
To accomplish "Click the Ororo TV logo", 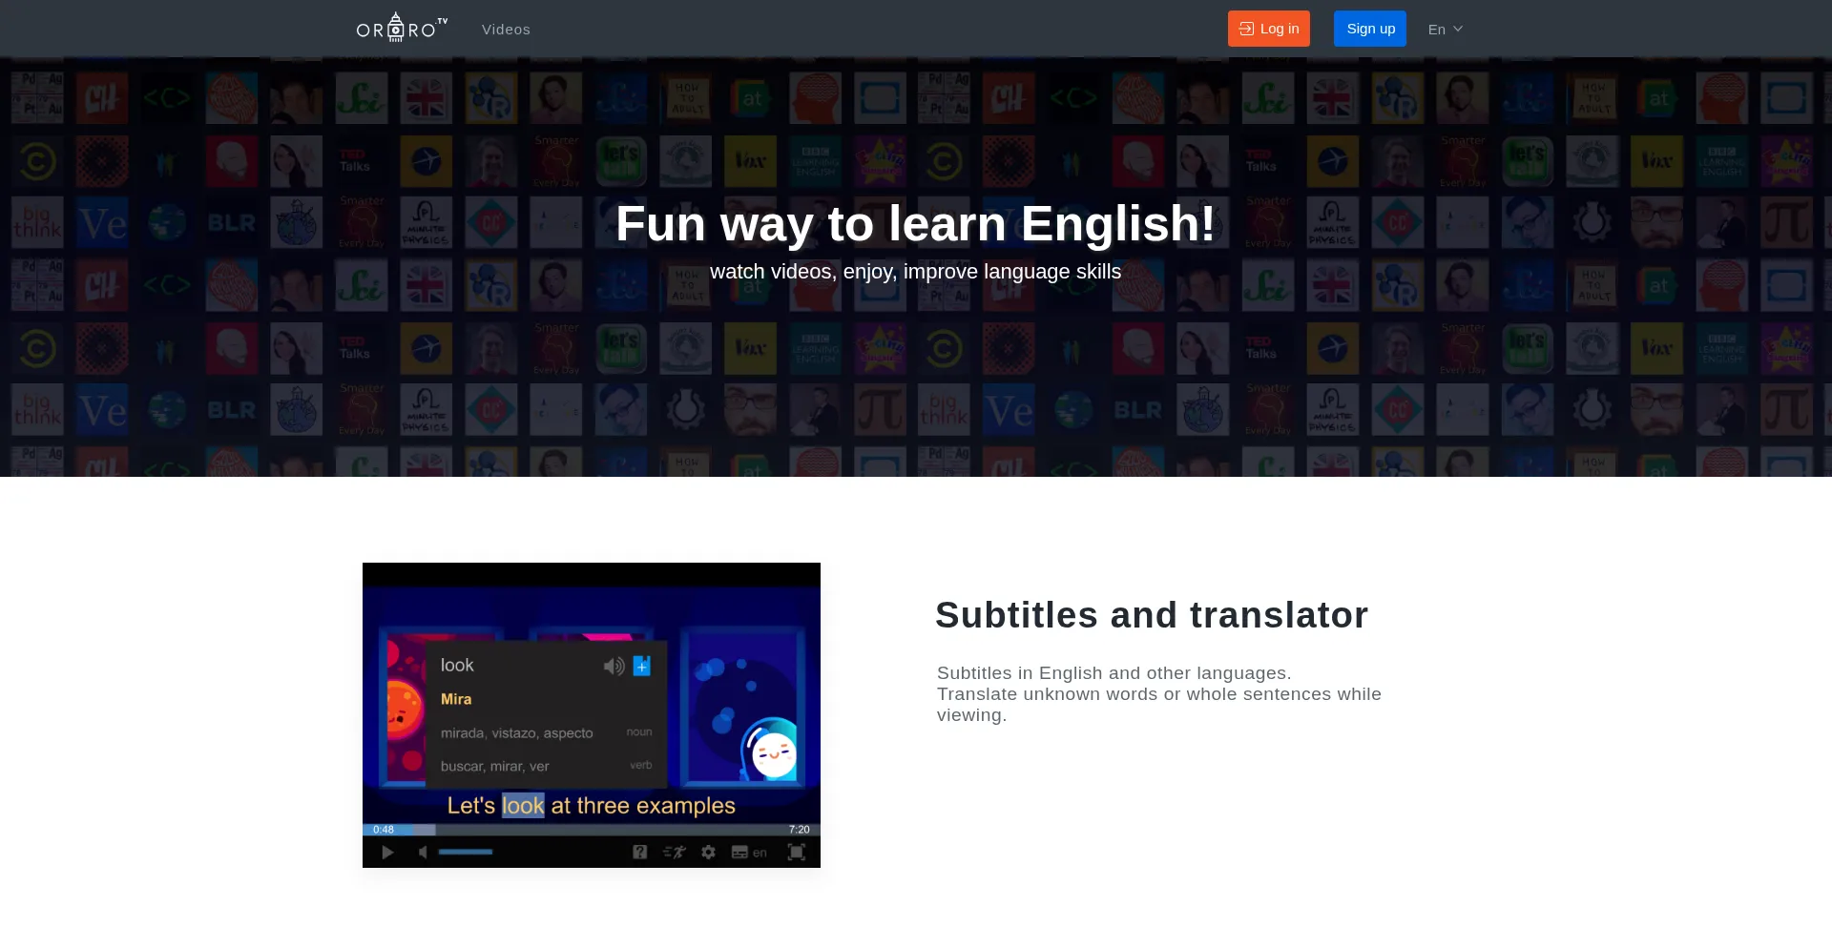I will click(401, 29).
